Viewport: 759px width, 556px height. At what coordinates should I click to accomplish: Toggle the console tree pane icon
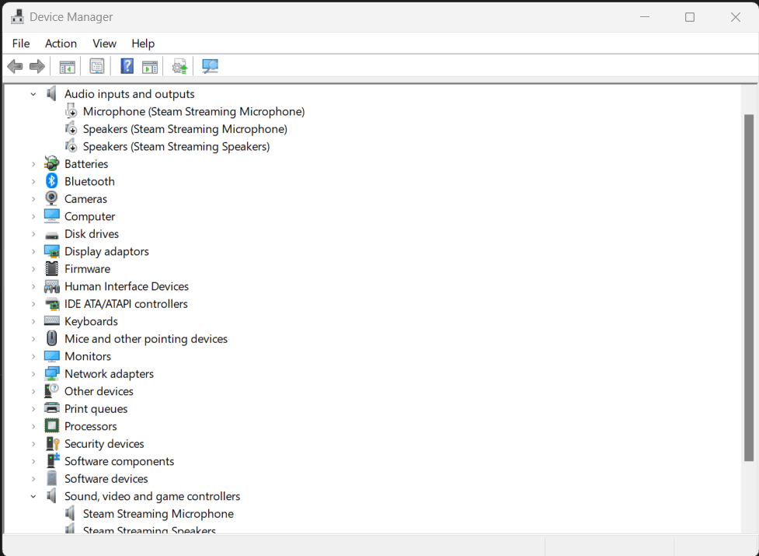click(67, 66)
